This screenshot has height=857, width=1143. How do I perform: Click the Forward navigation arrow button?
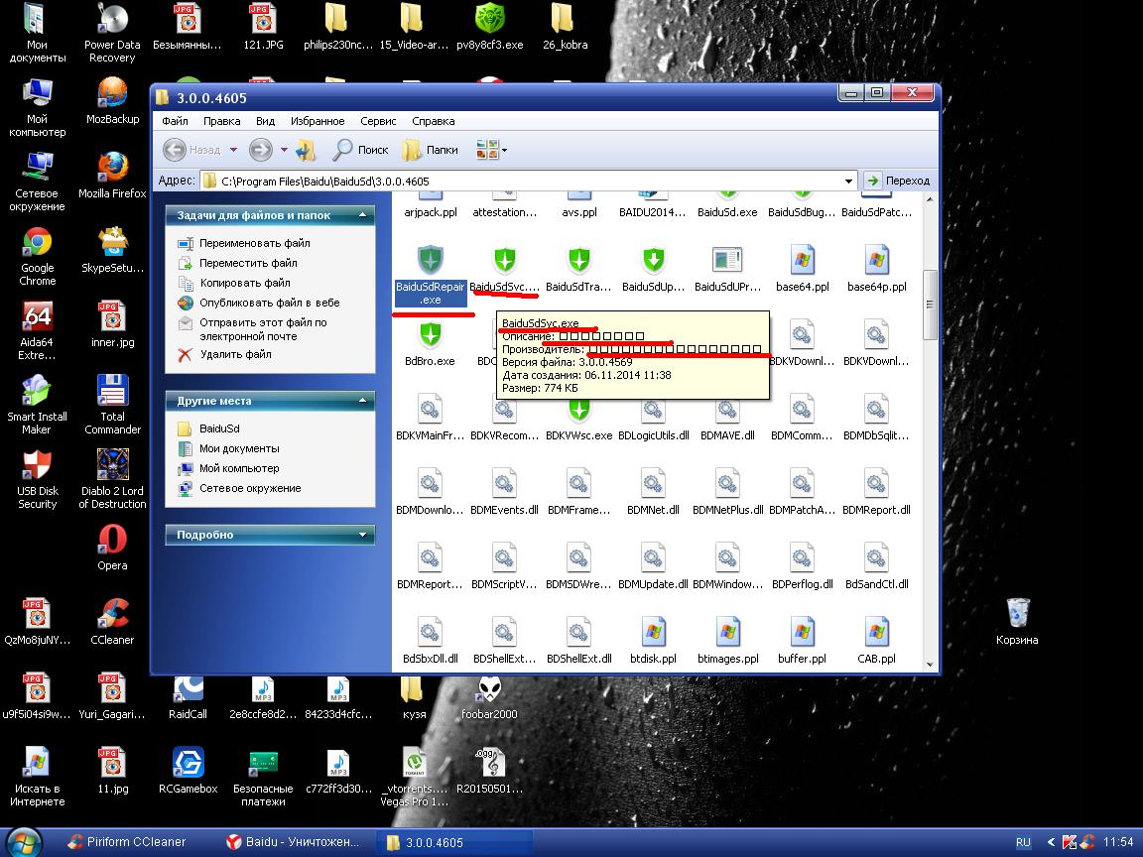[x=261, y=150]
